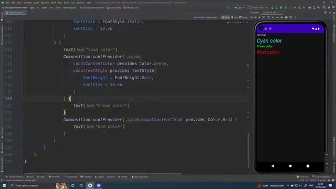Image resolution: width=336 pixels, height=189 pixels.
Task: Switch editor to Design view
Action: pos(244,17)
